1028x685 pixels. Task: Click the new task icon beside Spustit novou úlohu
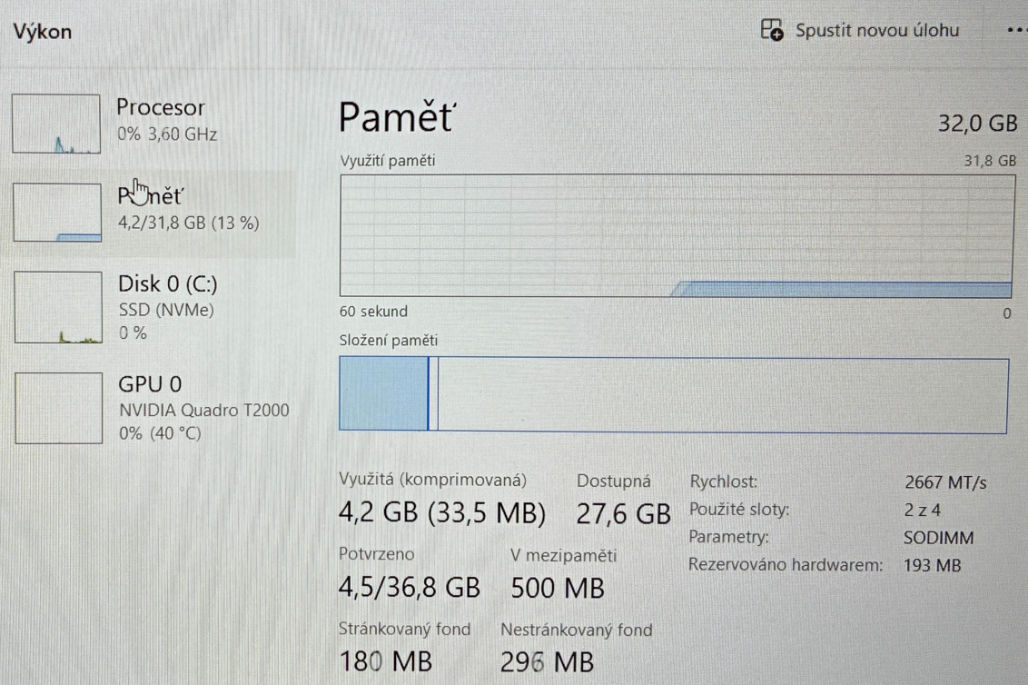773,30
